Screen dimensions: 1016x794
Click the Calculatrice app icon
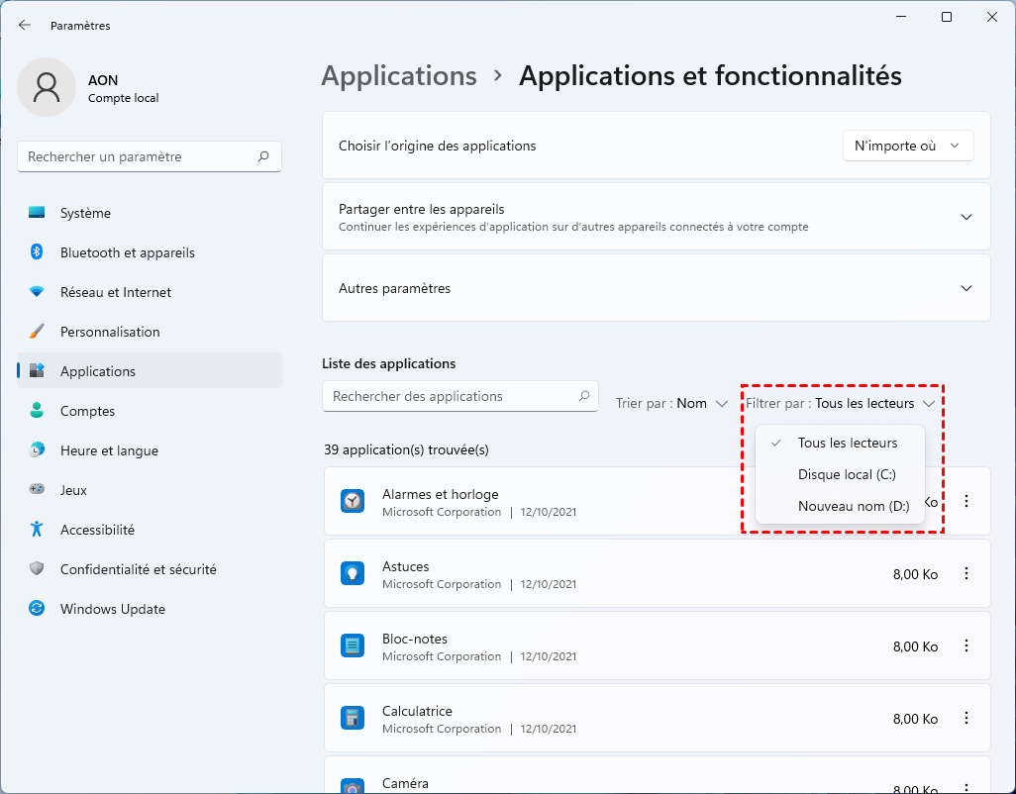pos(353,718)
